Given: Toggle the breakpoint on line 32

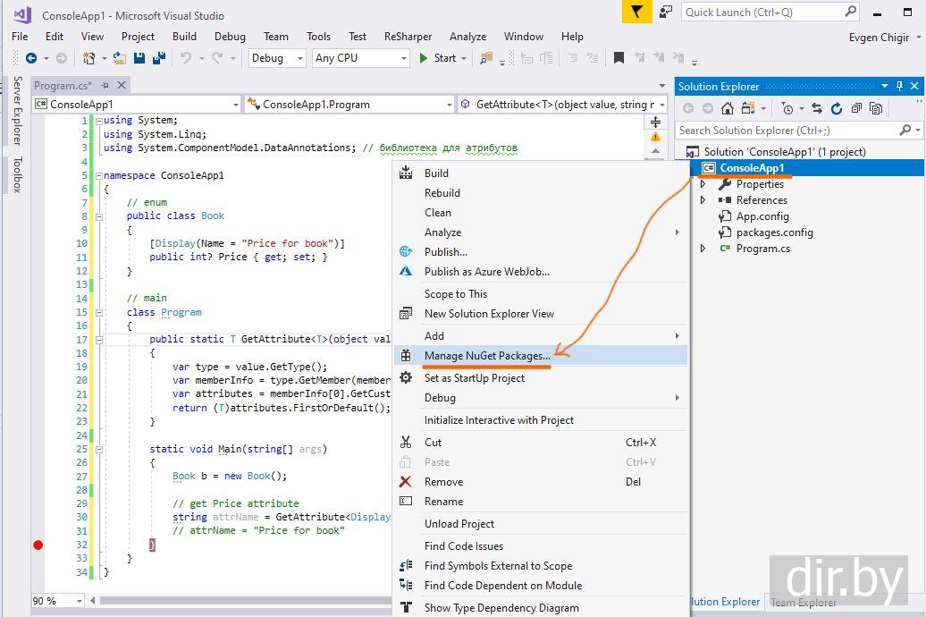Looking at the screenshot, I should [x=38, y=545].
